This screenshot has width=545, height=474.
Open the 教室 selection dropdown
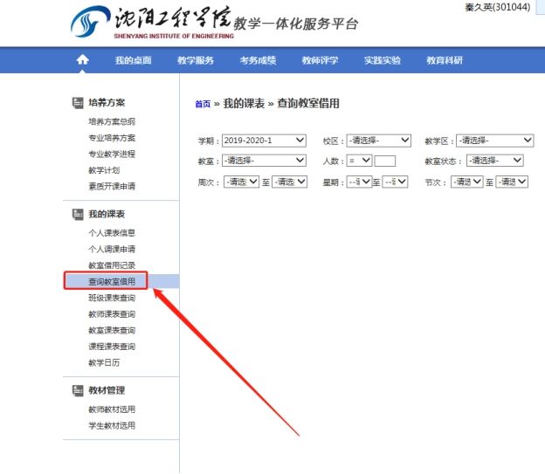point(264,161)
